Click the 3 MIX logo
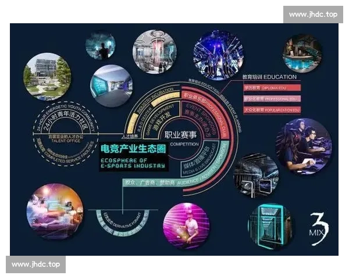Image resolution: width=349 pixels, height=279 pixels. coord(319,229)
